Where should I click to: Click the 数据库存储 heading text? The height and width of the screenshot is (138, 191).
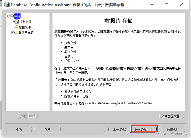[x=118, y=21]
